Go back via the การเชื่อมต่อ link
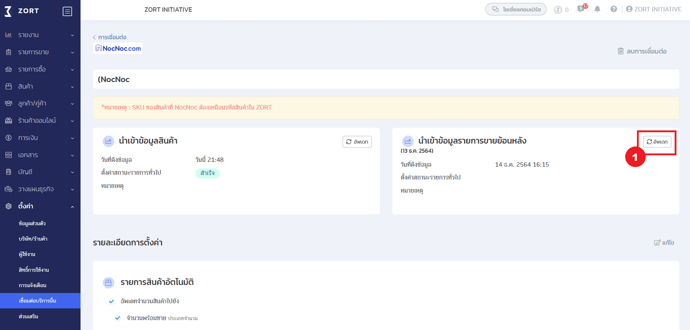The height and width of the screenshot is (330, 690). [x=109, y=37]
